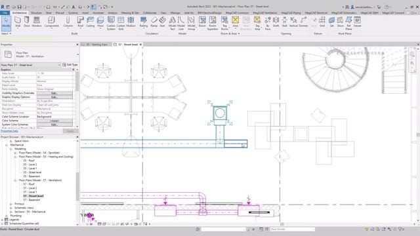Close the Properties panel
This screenshot has height=236, width=420.
77,45
